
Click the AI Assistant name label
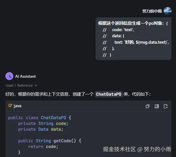(26, 76)
